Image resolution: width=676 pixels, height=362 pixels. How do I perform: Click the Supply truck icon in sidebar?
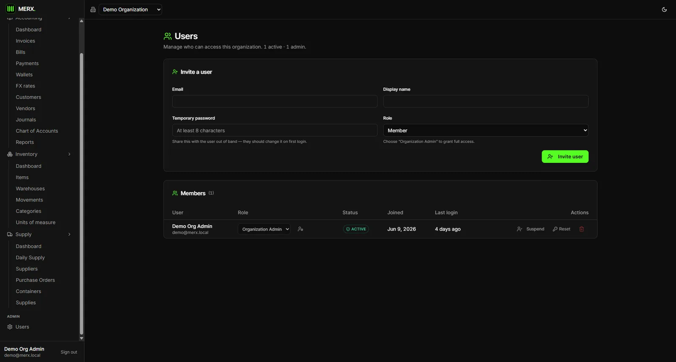click(10, 235)
